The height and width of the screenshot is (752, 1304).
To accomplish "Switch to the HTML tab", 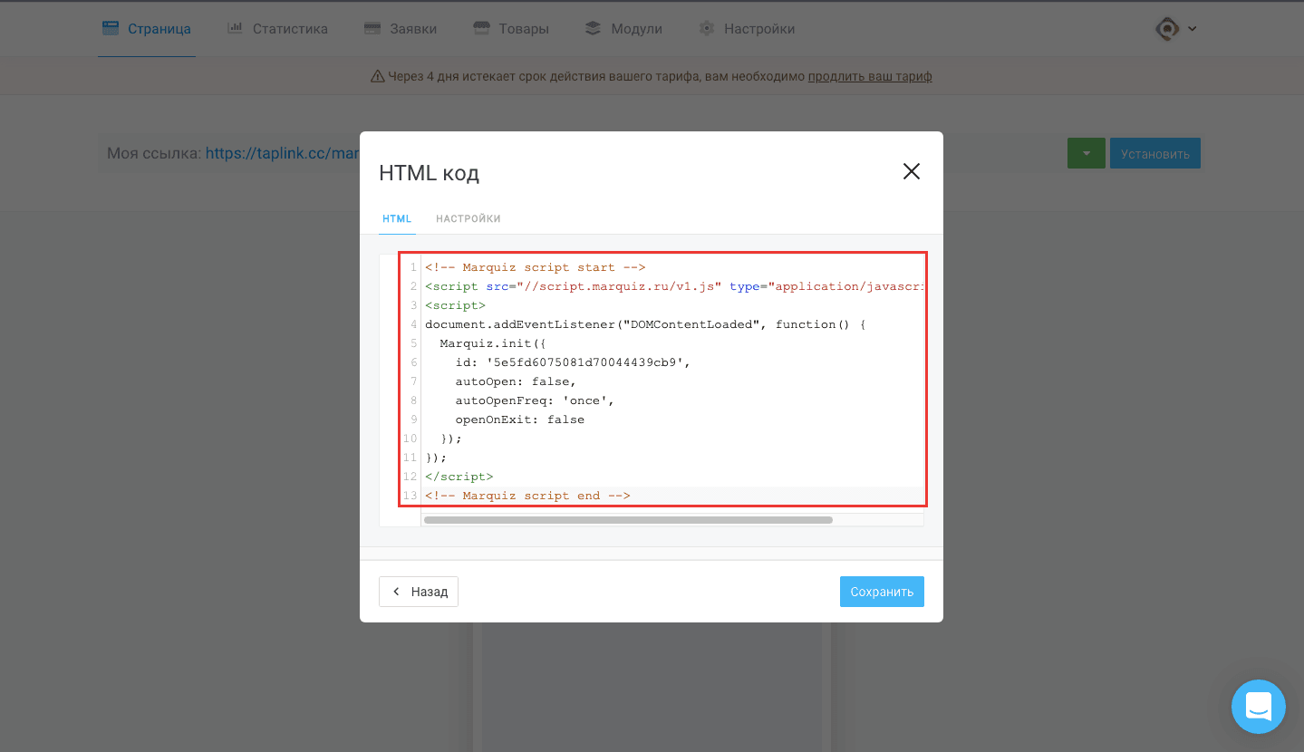I will (397, 219).
